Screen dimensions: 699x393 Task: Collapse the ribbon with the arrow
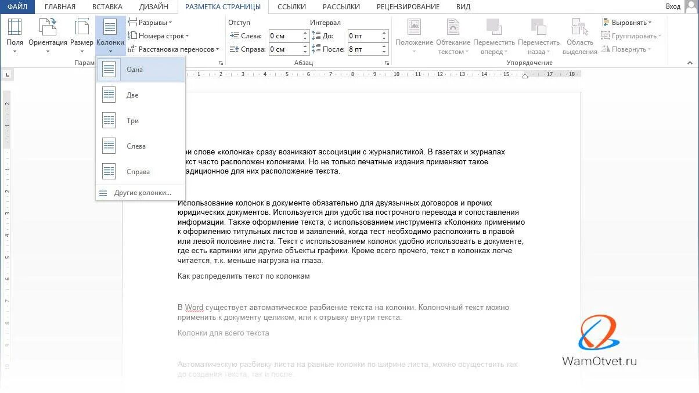click(690, 63)
